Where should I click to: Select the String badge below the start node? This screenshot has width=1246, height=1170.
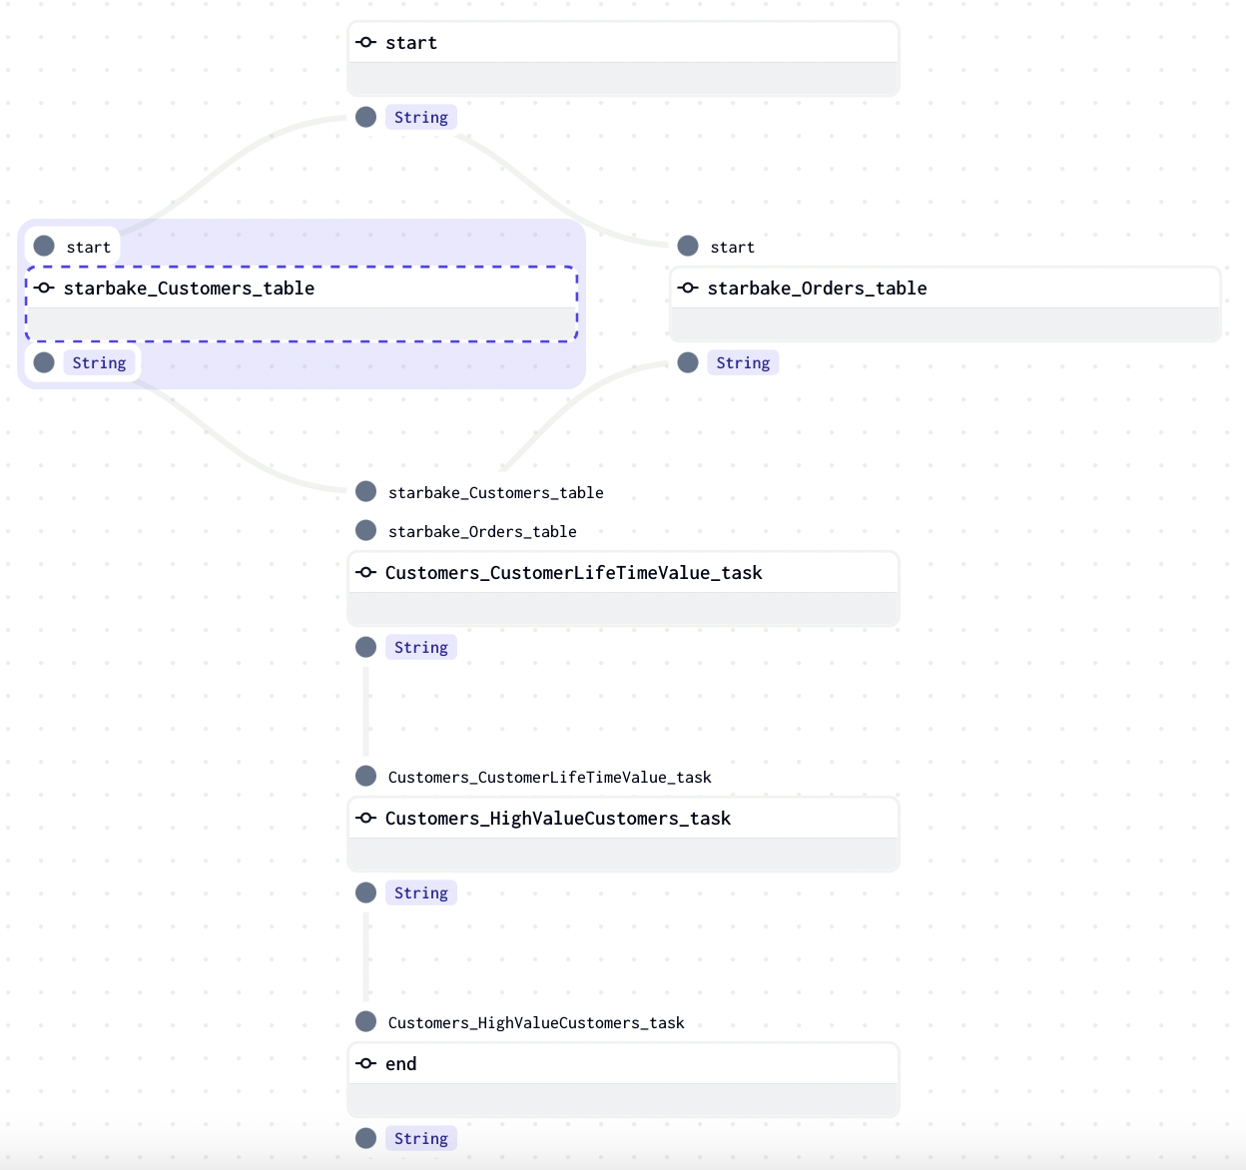420,118
